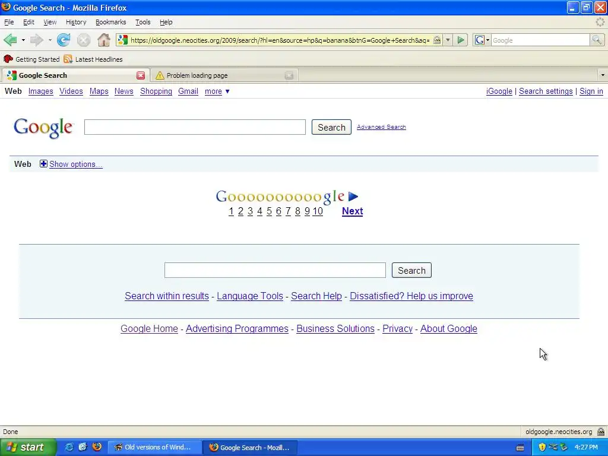Click the network connection tray icon
The width and height of the screenshot is (608, 456).
(553, 447)
